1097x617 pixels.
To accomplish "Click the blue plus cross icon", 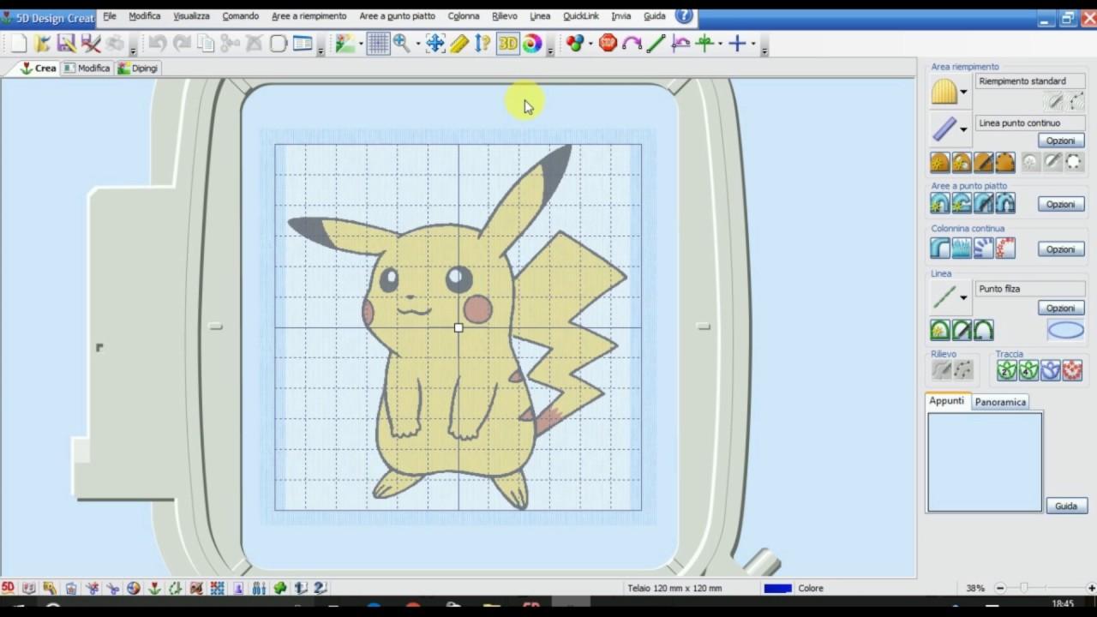I will point(737,44).
